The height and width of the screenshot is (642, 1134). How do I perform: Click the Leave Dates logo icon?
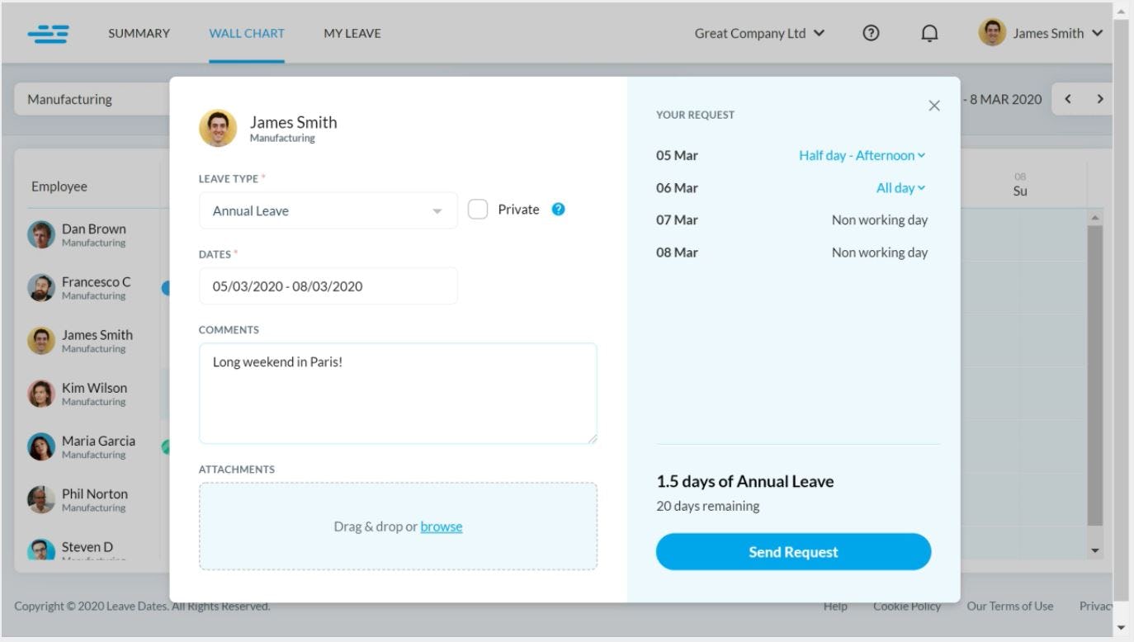49,33
